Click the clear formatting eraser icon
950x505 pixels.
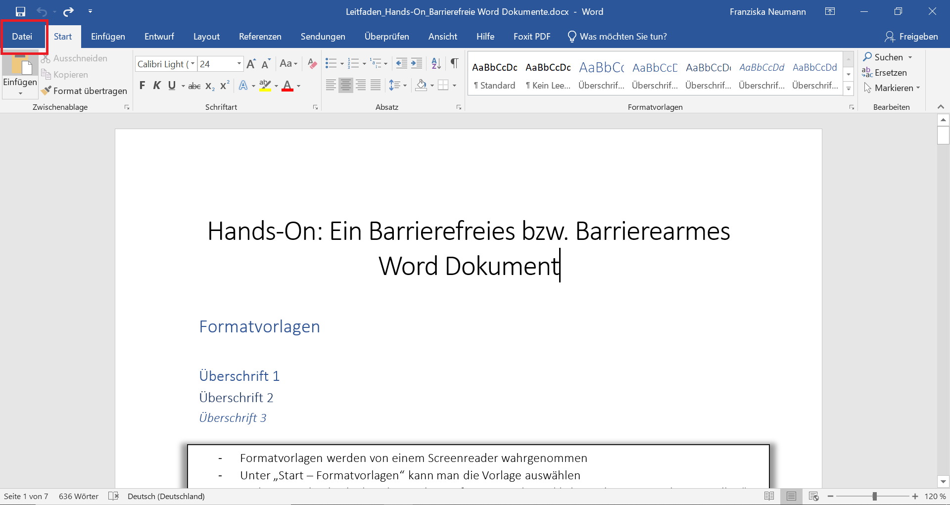click(x=312, y=63)
